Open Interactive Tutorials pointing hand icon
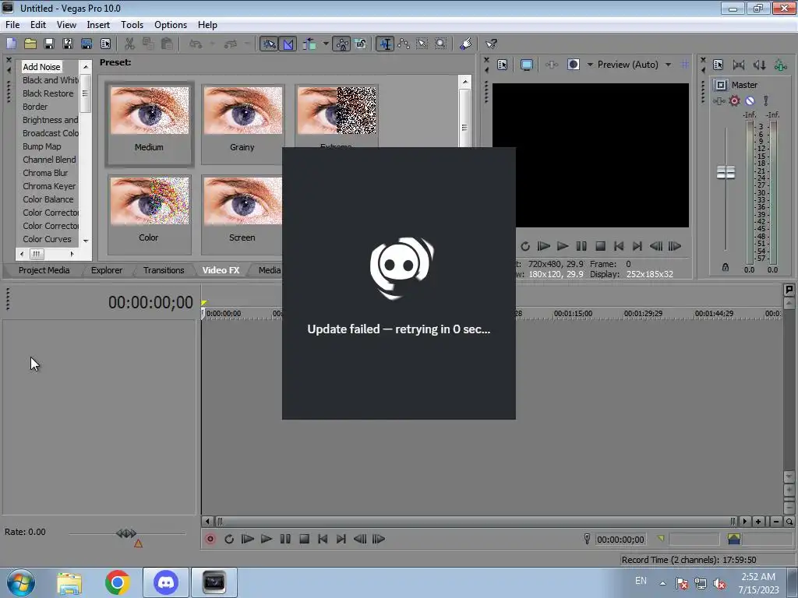 (465, 44)
